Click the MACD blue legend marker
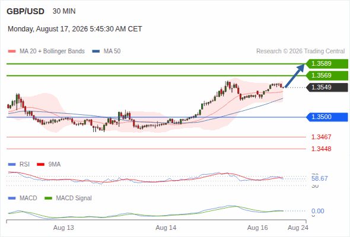 (12, 198)
